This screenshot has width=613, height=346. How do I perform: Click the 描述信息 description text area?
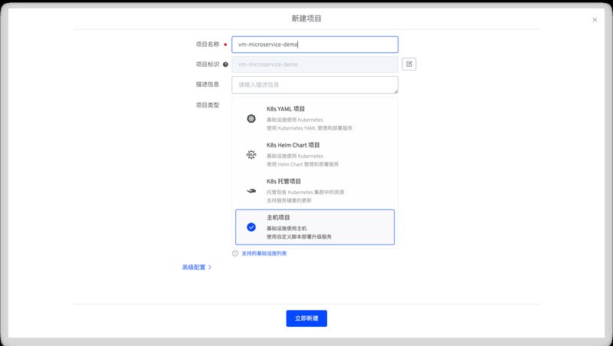315,84
